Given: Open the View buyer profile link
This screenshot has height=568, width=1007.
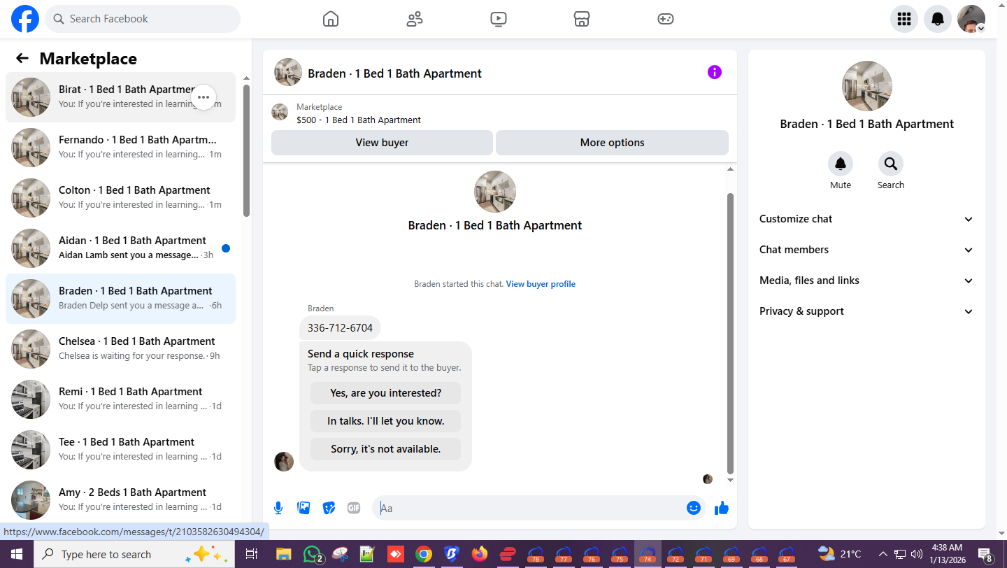Looking at the screenshot, I should coord(541,284).
